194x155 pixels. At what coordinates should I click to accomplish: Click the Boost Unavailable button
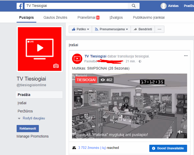(168, 148)
